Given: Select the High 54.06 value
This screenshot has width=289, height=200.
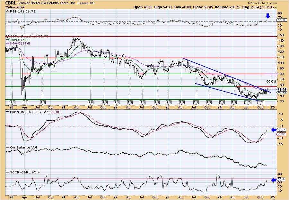Looking at the screenshot, I should [x=163, y=7].
